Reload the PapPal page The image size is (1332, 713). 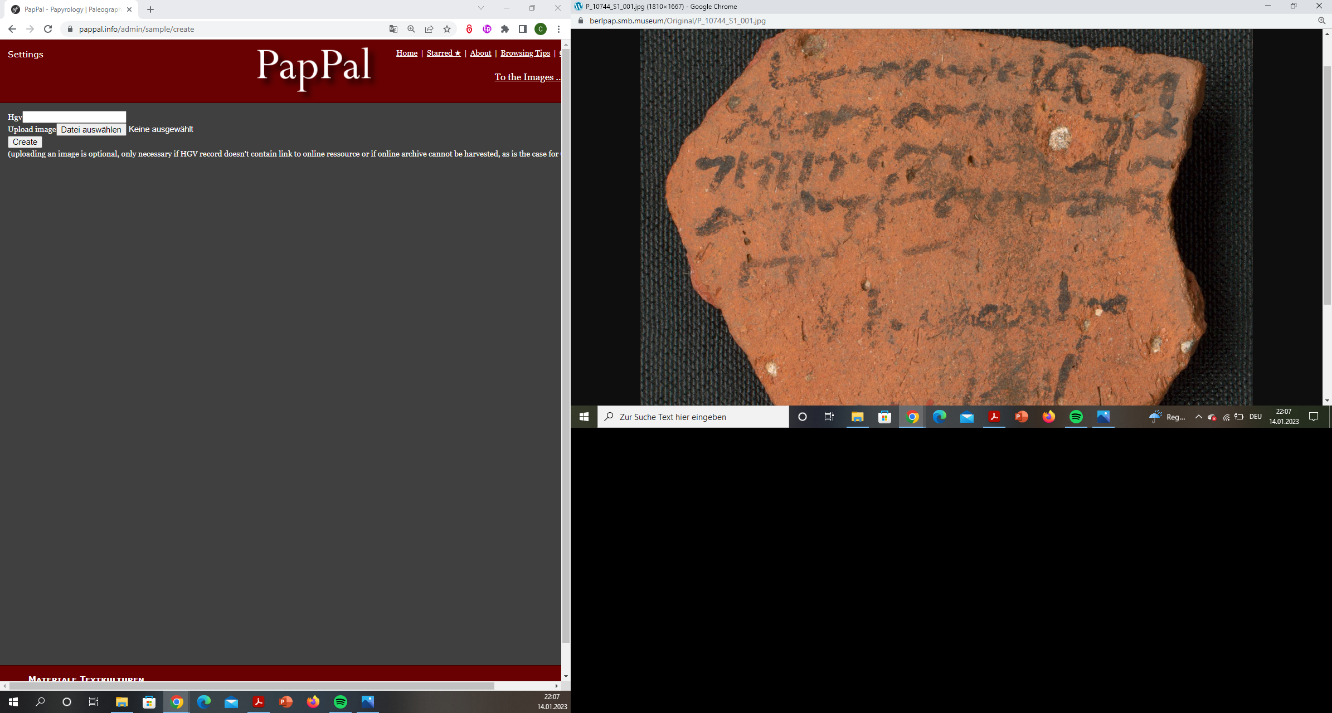[x=48, y=29]
